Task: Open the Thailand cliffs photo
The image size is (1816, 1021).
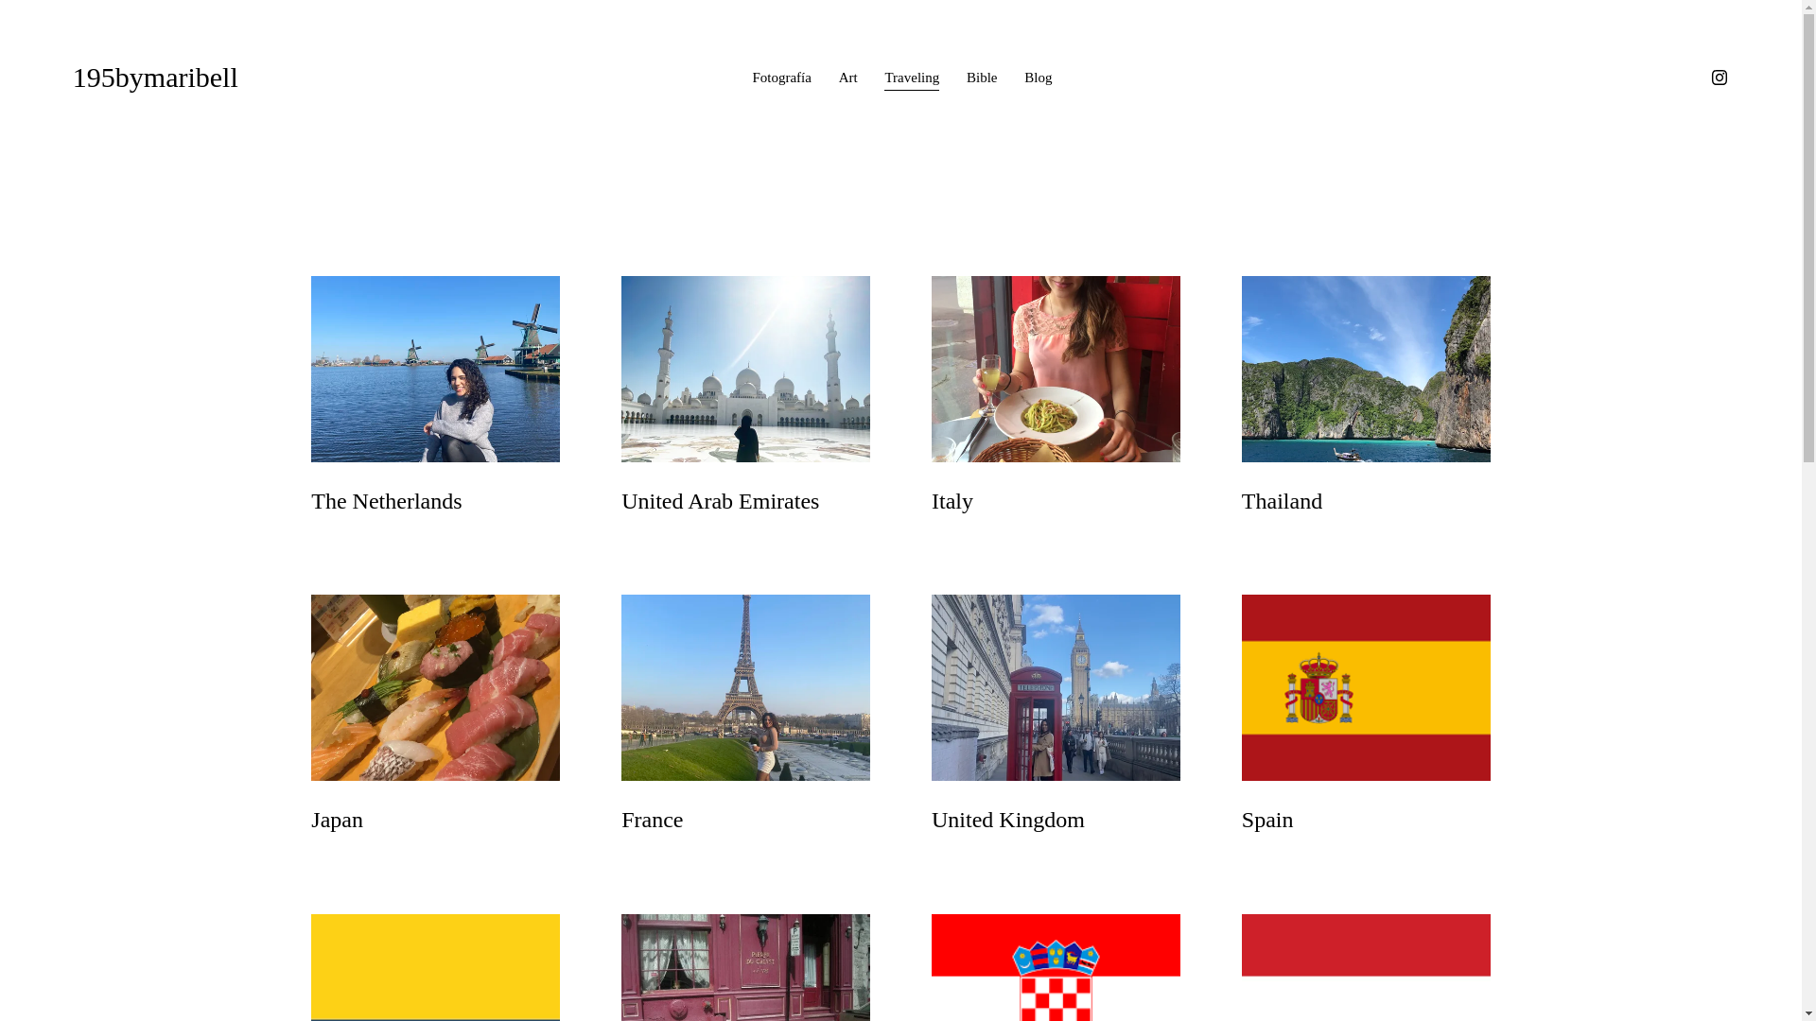Action: [x=1366, y=369]
